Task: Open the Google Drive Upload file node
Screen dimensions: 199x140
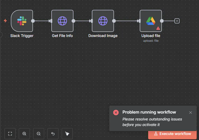Action: point(151,21)
